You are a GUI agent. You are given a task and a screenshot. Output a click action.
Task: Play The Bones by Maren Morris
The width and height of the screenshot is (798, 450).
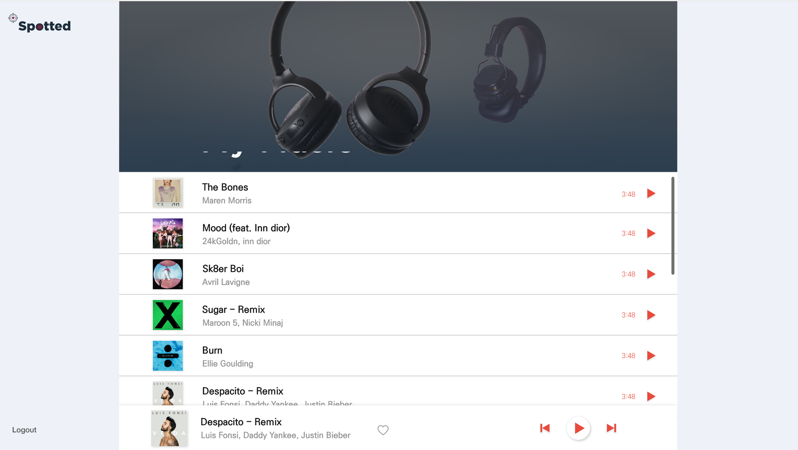(651, 193)
